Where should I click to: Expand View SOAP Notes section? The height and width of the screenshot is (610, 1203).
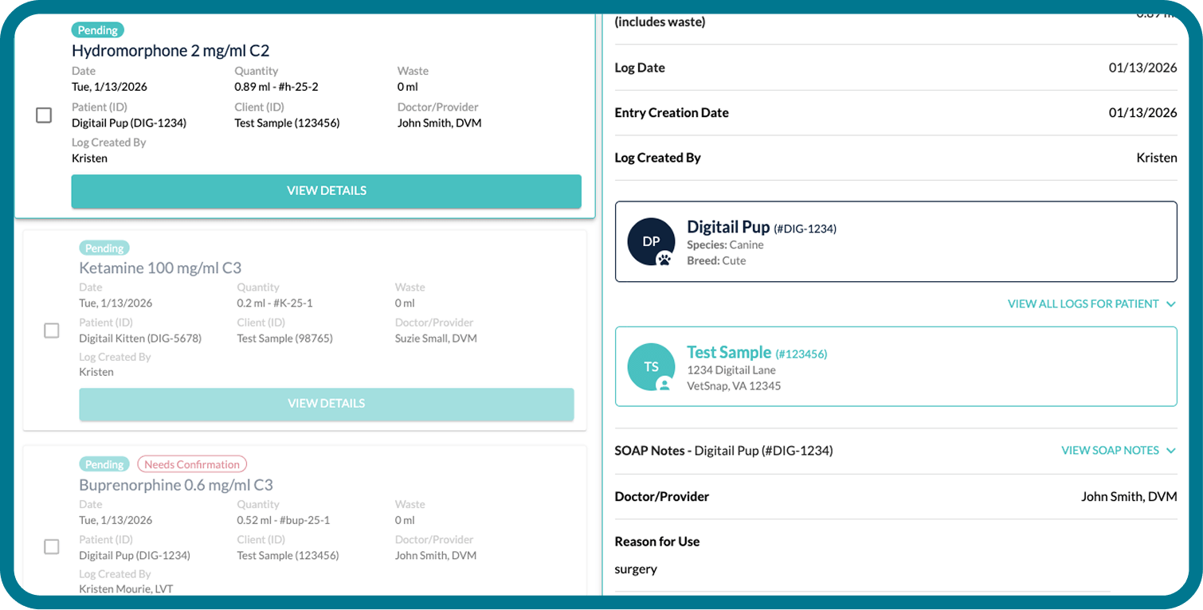(1110, 450)
